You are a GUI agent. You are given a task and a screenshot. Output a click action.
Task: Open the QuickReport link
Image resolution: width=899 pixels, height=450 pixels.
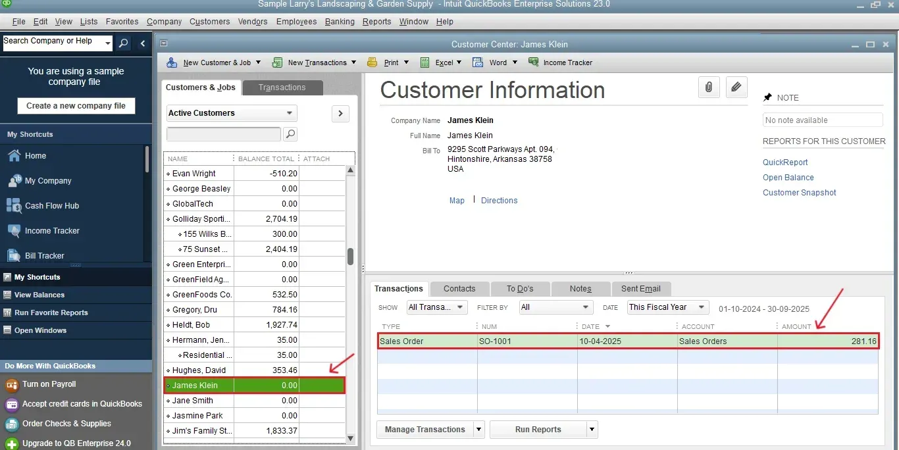[785, 162]
